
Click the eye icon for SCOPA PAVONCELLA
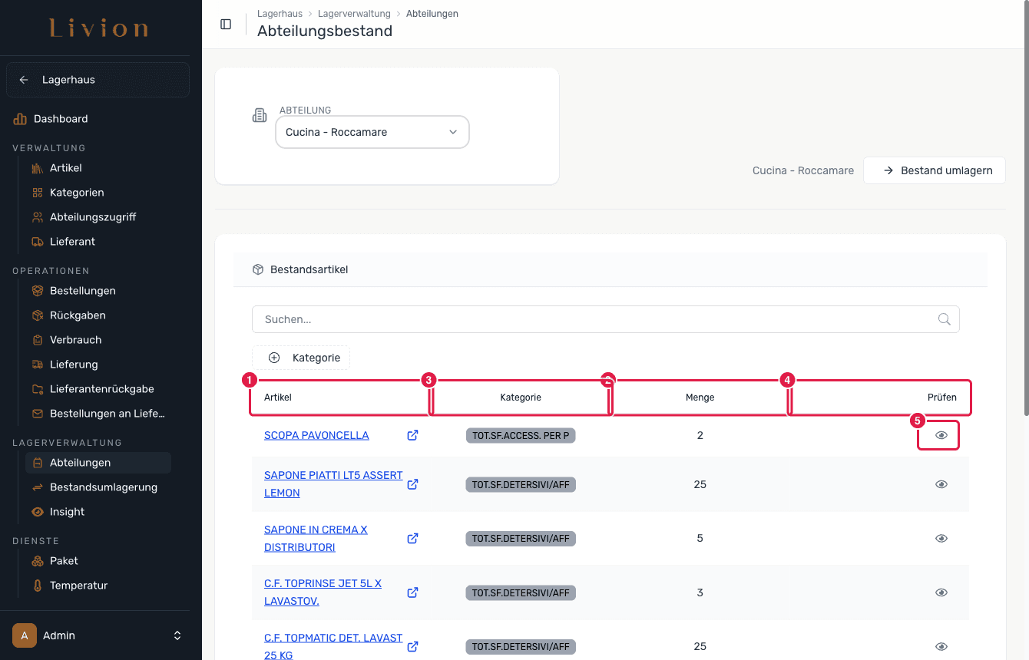click(941, 435)
